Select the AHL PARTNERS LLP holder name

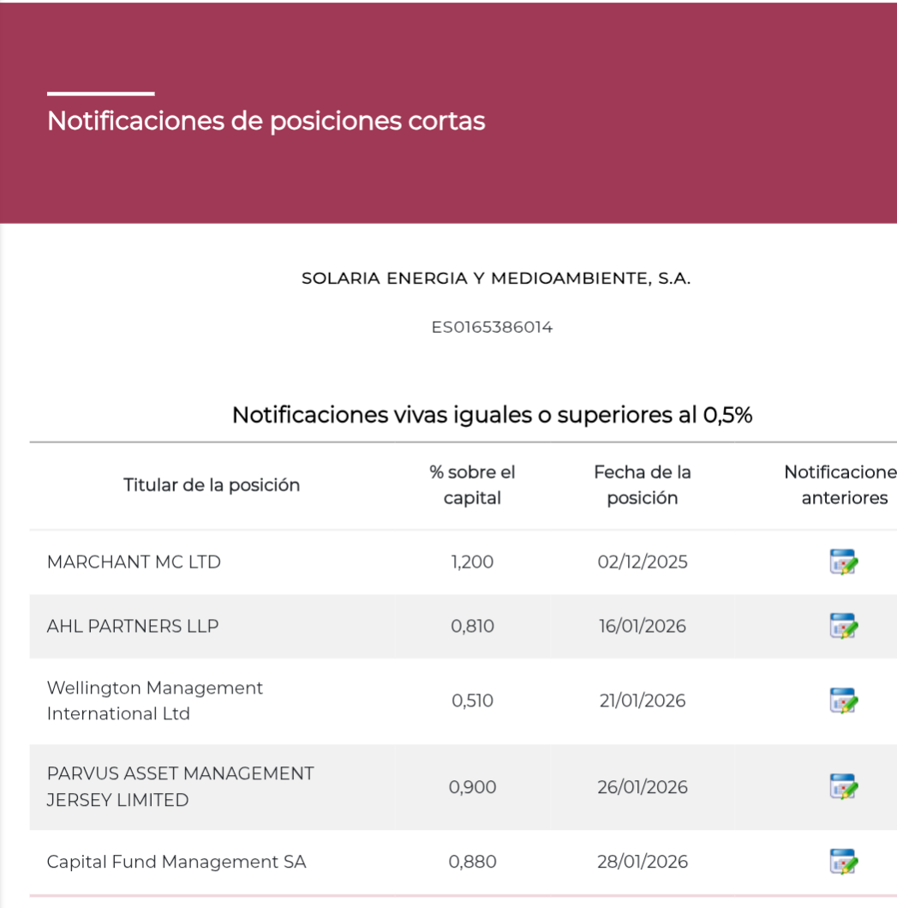pyautogui.click(x=133, y=627)
